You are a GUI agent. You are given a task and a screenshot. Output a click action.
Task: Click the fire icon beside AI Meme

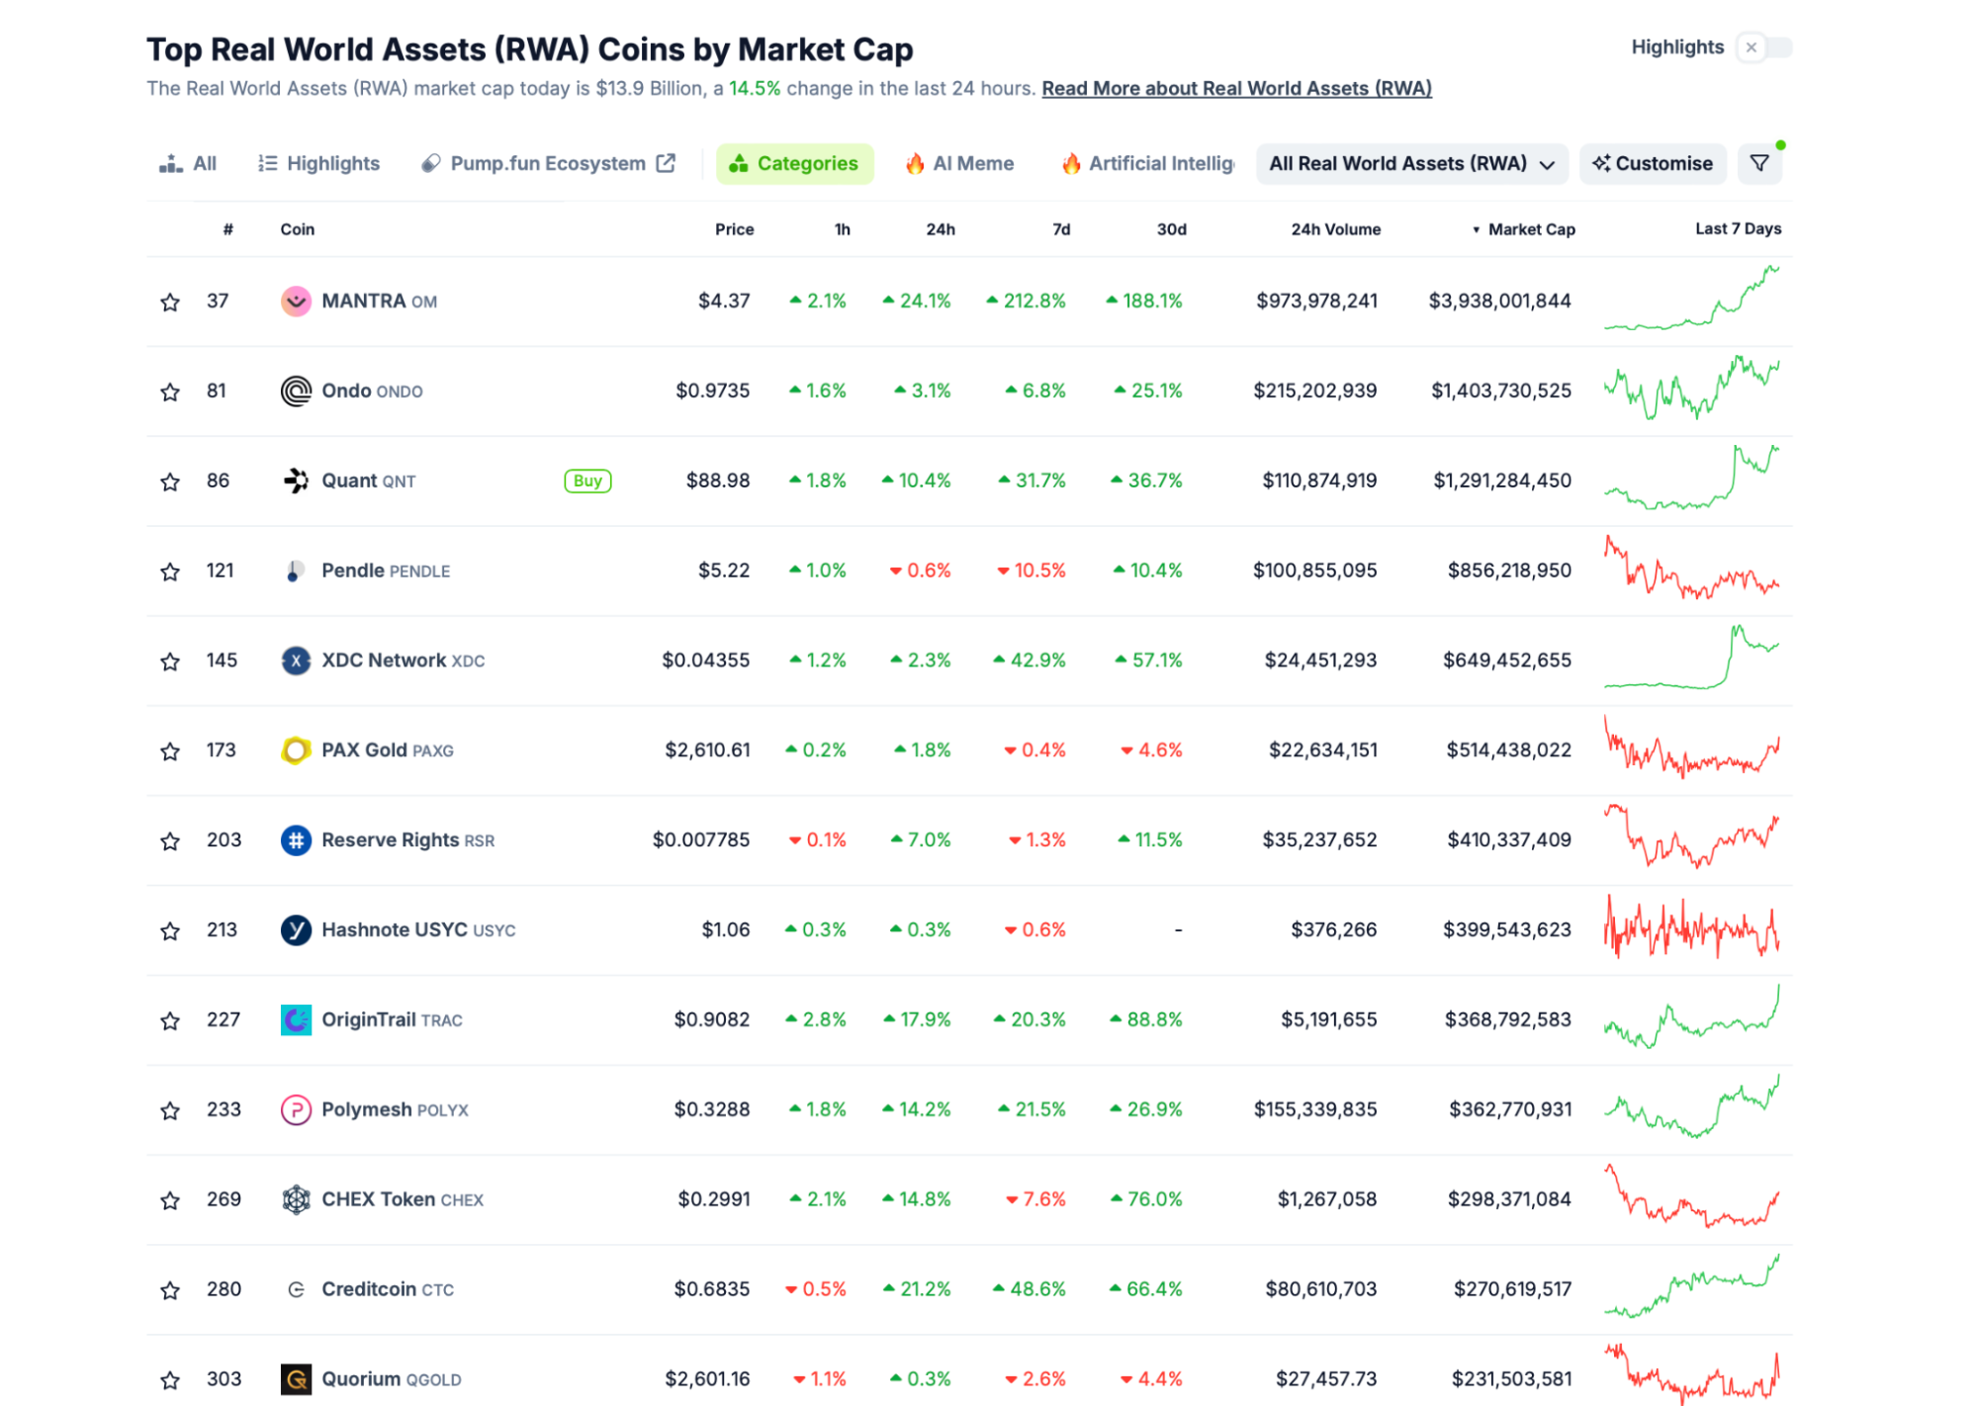click(x=915, y=163)
